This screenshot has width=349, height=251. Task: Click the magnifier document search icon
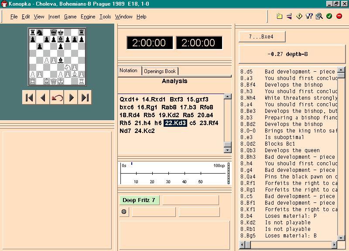(x=319, y=17)
